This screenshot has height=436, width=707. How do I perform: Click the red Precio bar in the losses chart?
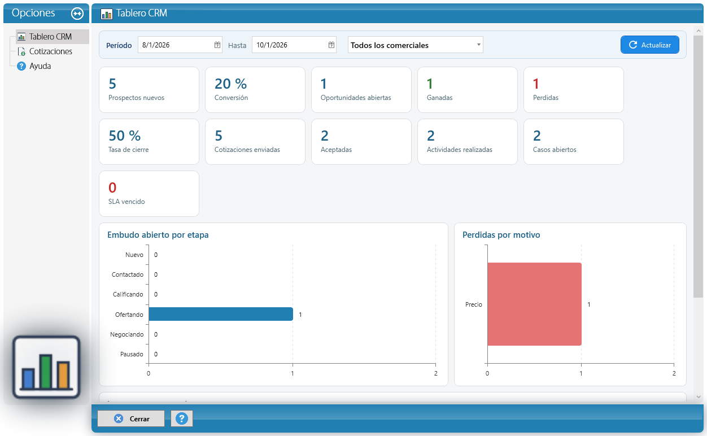pyautogui.click(x=534, y=304)
